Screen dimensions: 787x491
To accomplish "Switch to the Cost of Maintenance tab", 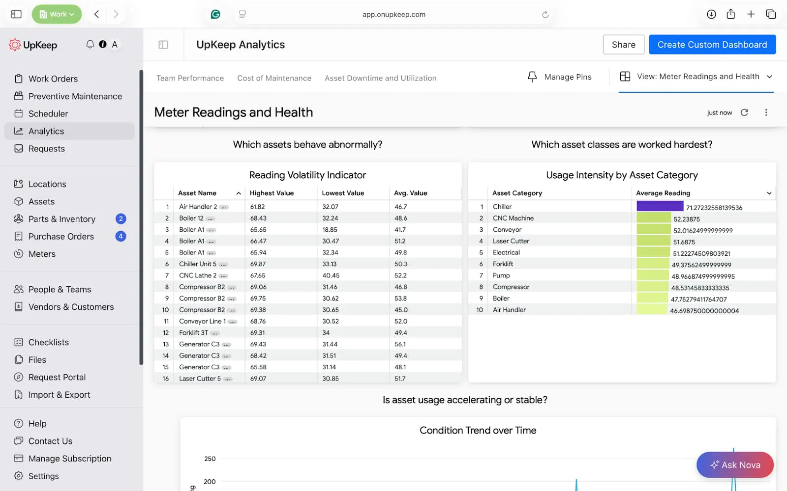I will pyautogui.click(x=274, y=78).
